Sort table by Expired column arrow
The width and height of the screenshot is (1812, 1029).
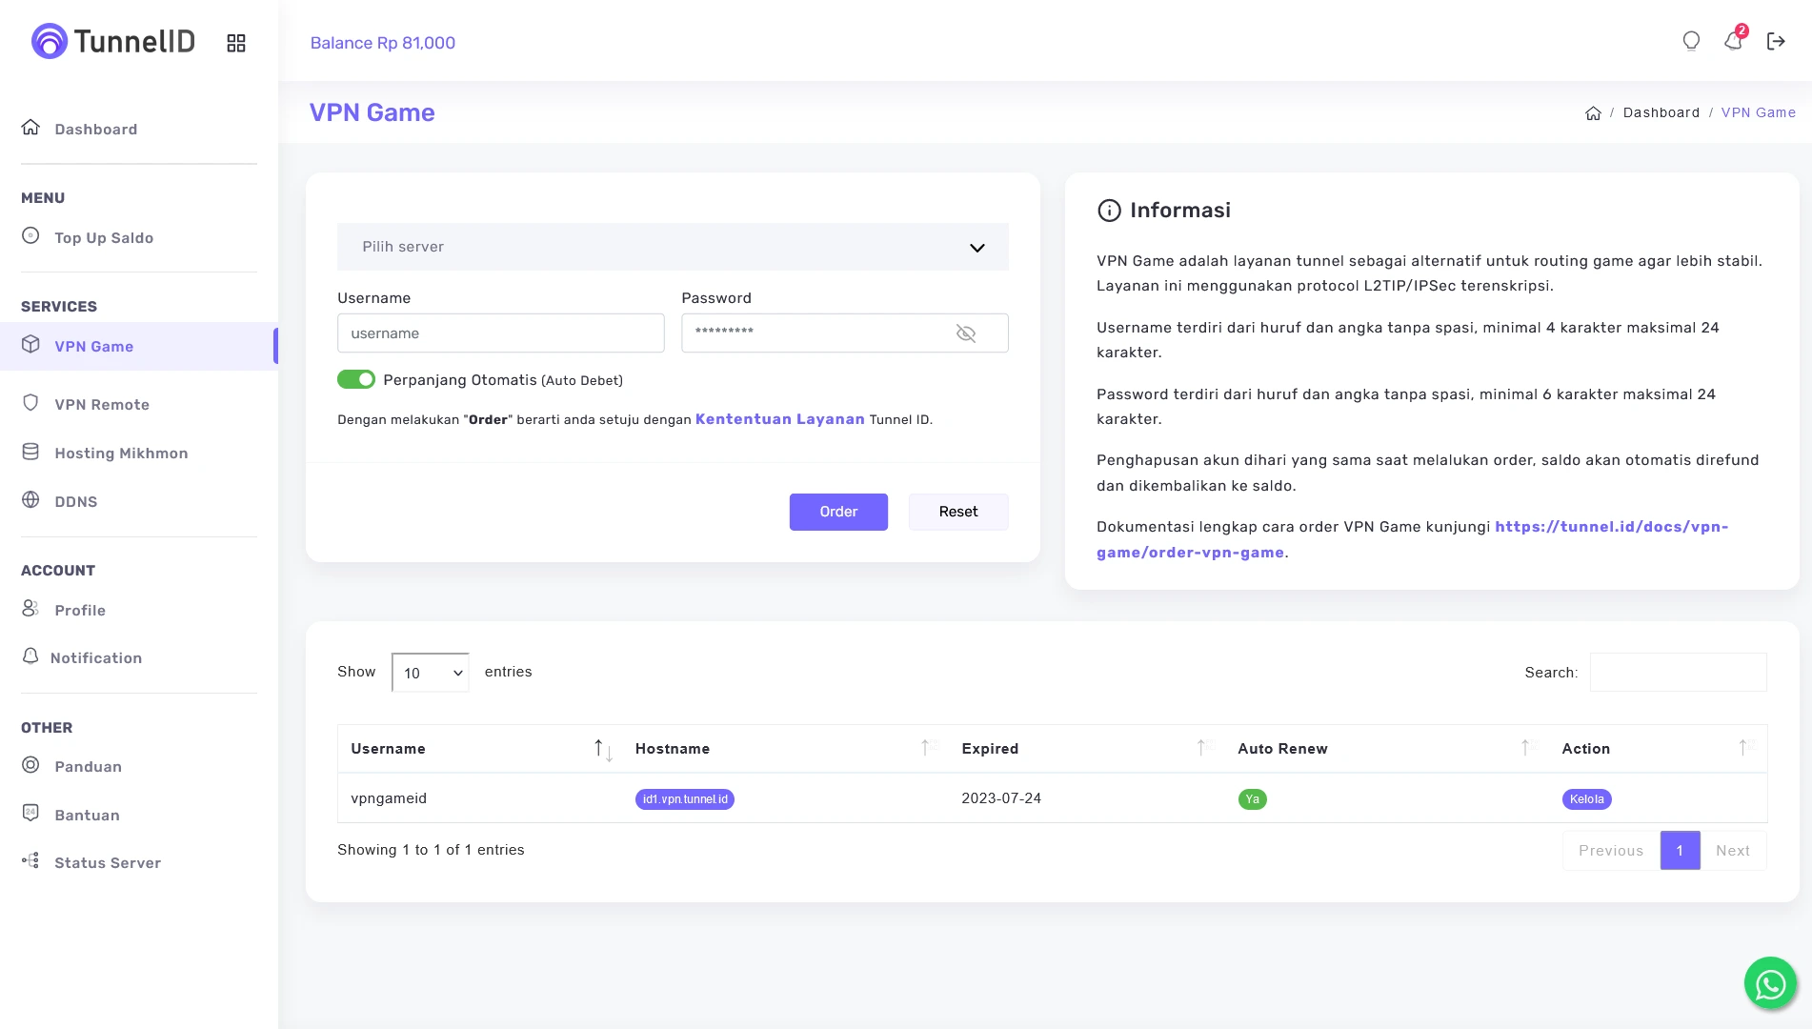coord(1205,748)
